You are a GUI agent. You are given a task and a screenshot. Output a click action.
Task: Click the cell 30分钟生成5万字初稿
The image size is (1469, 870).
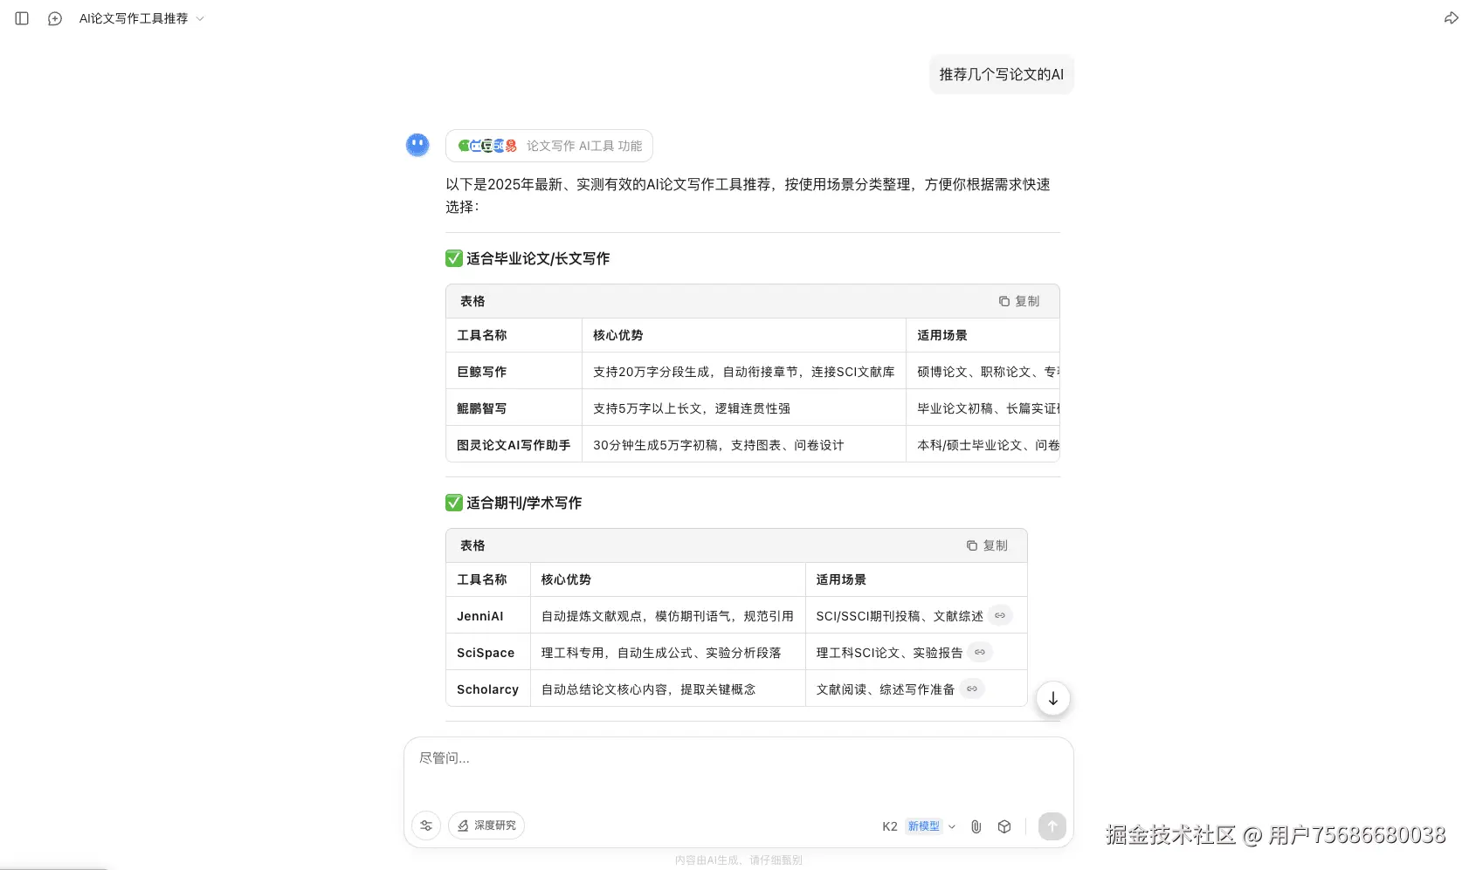pos(744,445)
